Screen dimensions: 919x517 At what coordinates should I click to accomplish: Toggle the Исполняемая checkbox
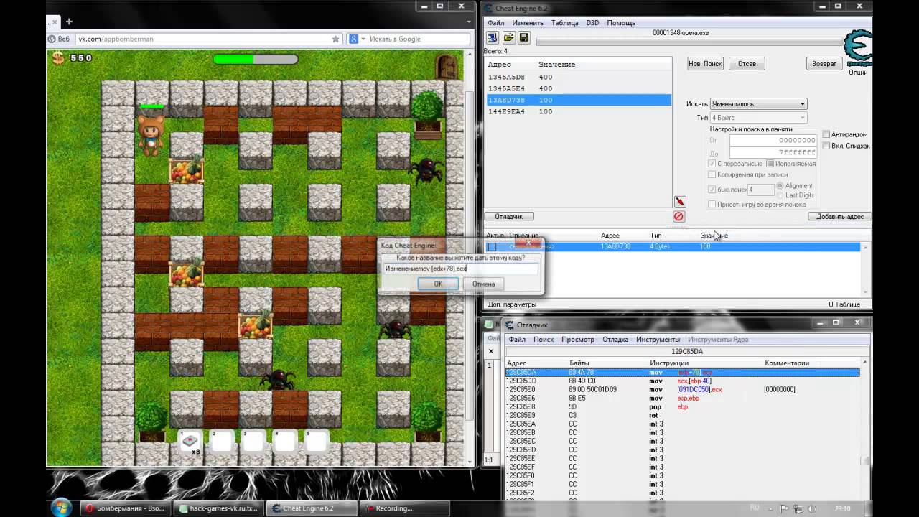click(x=770, y=164)
